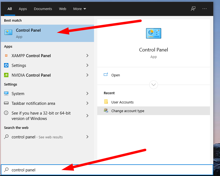
Task: Click the User Accounts folder icon
Action: click(x=106, y=102)
